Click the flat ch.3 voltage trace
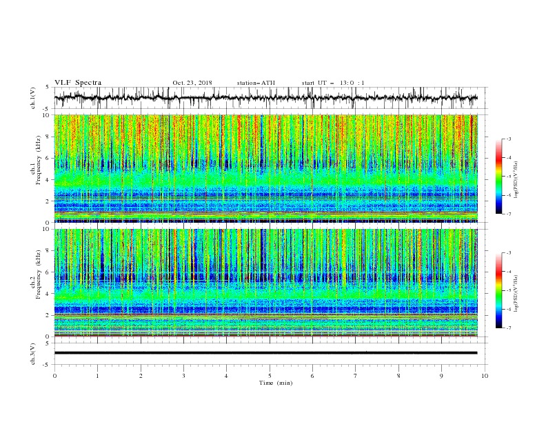This screenshot has width=546, height=422. coord(266,353)
